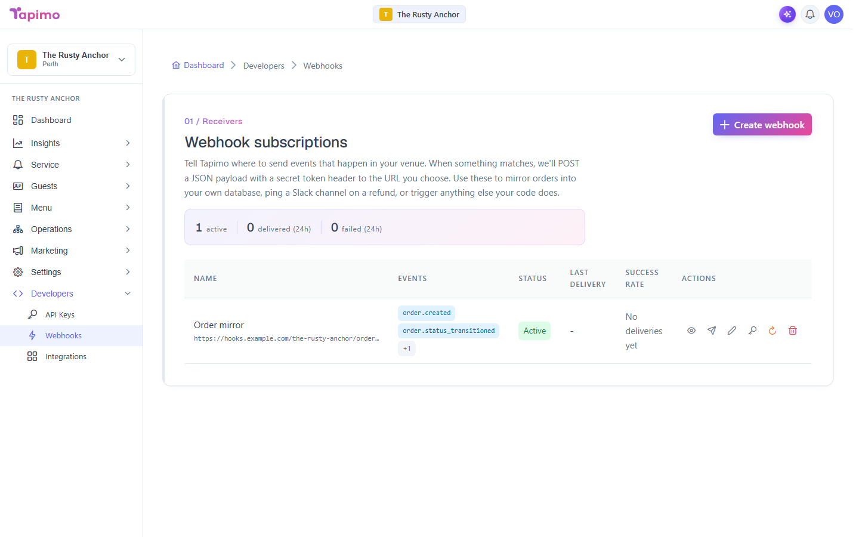Click the SUCCESS RATE column header
Viewport: 859px width, 537px height.
coord(642,279)
